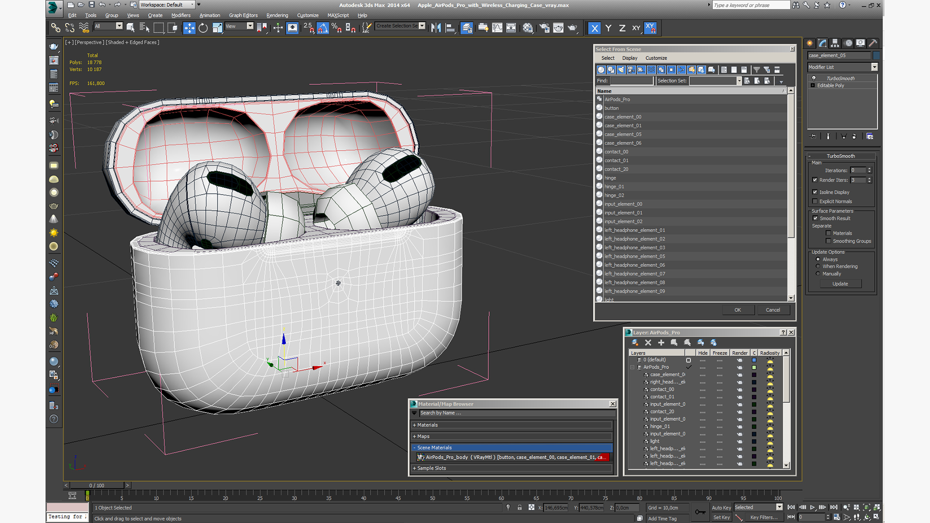Click Cancel in Select From Scene dialog
This screenshot has width=930, height=523.
(773, 310)
